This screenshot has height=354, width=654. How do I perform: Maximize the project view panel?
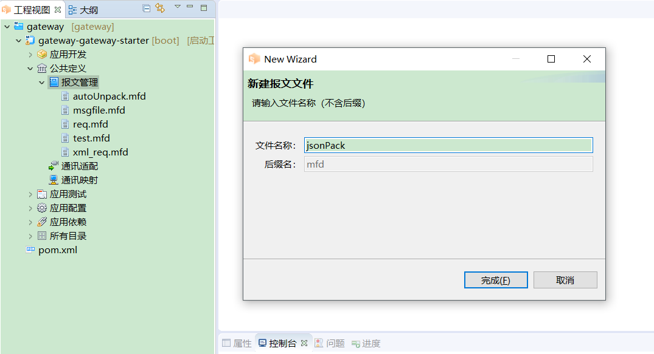coord(204,8)
